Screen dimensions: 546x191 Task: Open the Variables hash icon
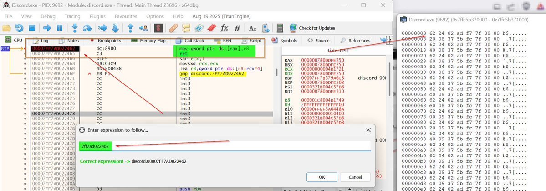pyautogui.click(x=237, y=28)
